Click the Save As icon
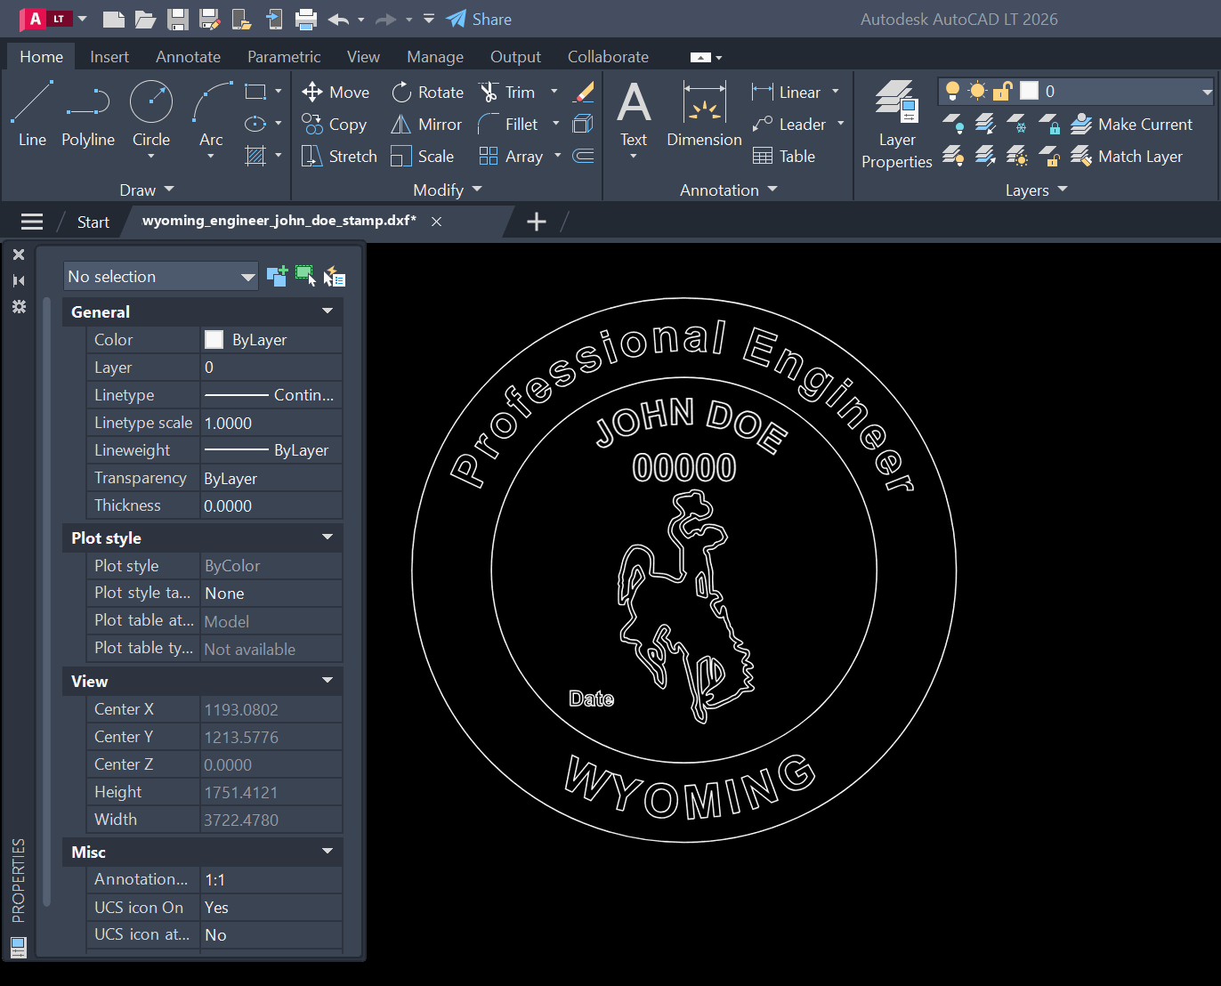The width and height of the screenshot is (1221, 986). click(210, 19)
